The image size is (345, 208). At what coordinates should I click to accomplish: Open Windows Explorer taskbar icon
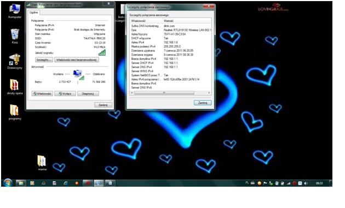[21, 183]
